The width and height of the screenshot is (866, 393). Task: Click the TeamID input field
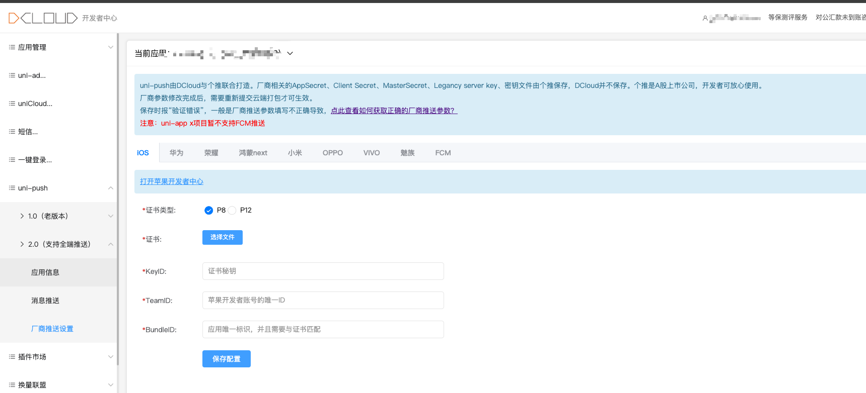pos(323,301)
